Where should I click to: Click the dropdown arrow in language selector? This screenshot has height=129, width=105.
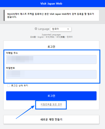[68, 29]
